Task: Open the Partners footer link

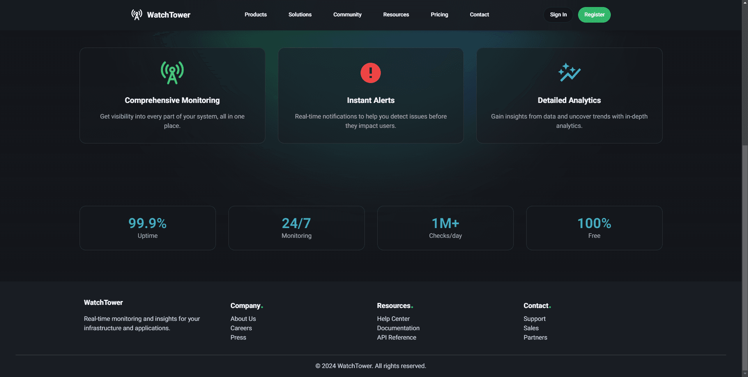Action: coord(535,338)
